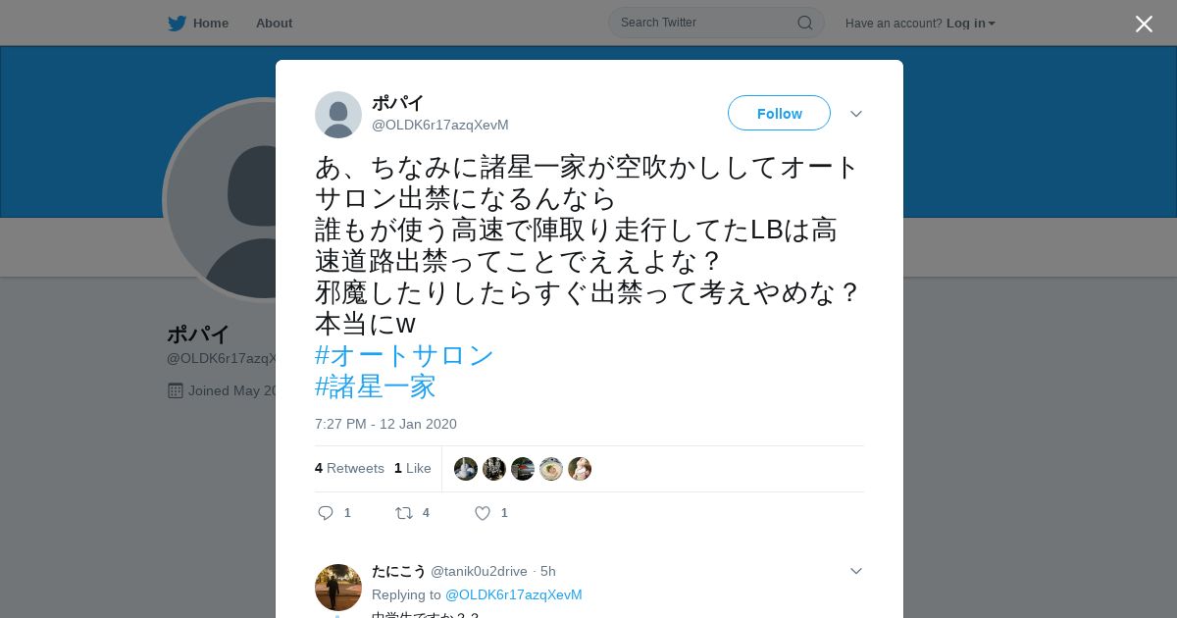The image size is (1177, 618).
Task: Click the Twitter bird Home icon
Action: pos(177,23)
